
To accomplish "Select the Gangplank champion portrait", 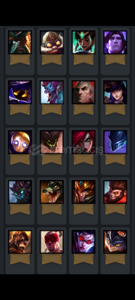I will click(20, 42).
